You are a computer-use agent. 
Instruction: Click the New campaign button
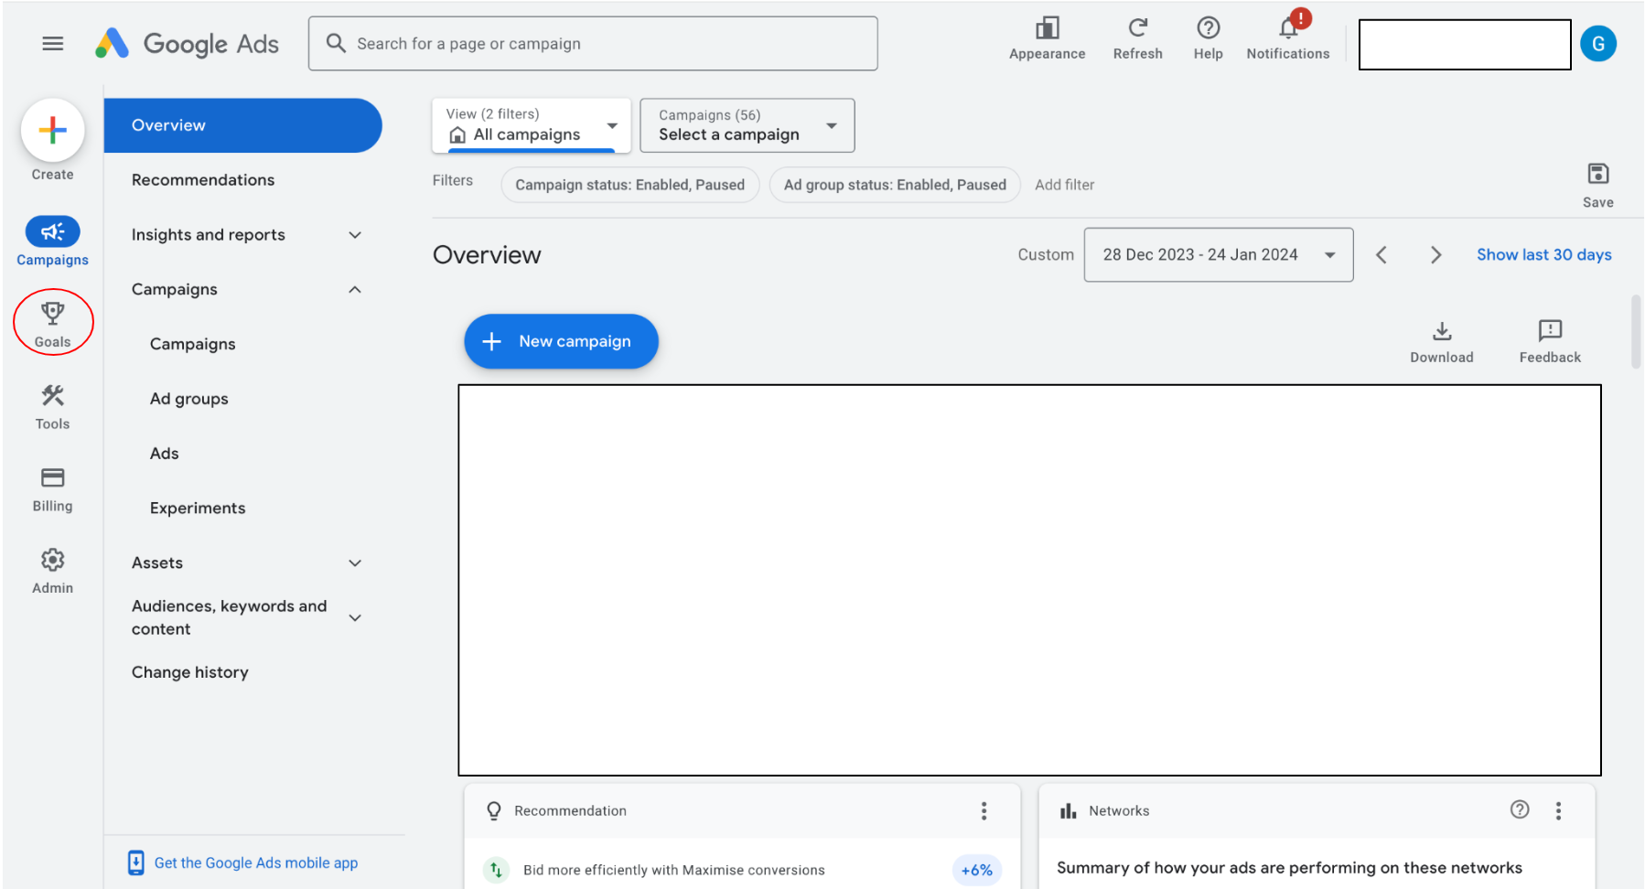[x=561, y=341]
